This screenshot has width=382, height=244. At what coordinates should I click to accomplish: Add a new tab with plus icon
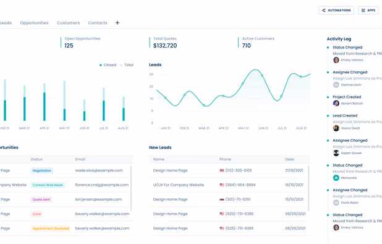(117, 23)
